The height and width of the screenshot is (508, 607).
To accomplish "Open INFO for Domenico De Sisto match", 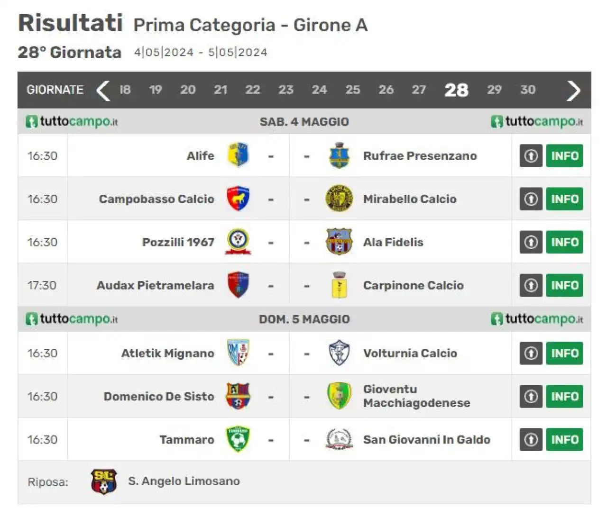I will pos(565,396).
